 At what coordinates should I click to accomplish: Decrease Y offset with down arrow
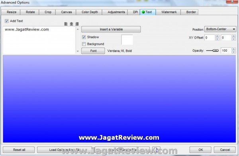pyautogui.click(x=233, y=39)
